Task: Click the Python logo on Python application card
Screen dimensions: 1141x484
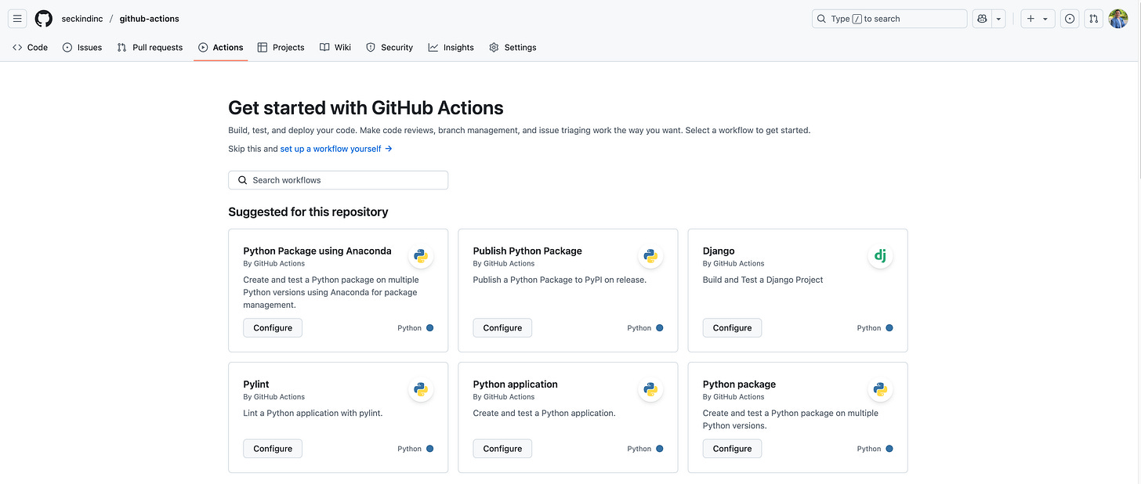Action: (650, 389)
